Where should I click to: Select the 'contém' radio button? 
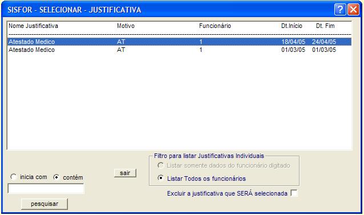pos(56,177)
